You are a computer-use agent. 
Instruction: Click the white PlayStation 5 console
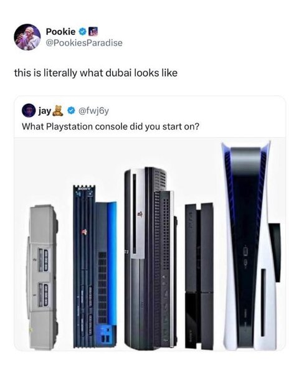pyautogui.click(x=251, y=245)
